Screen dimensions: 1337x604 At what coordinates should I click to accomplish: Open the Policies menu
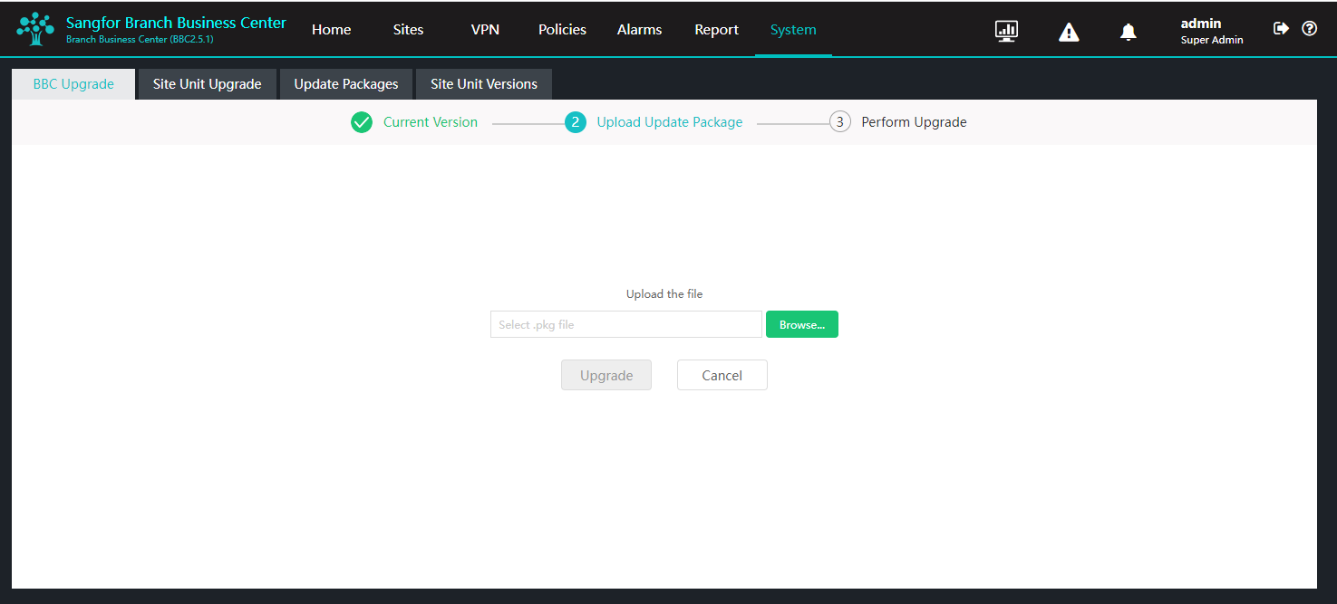coord(562,30)
